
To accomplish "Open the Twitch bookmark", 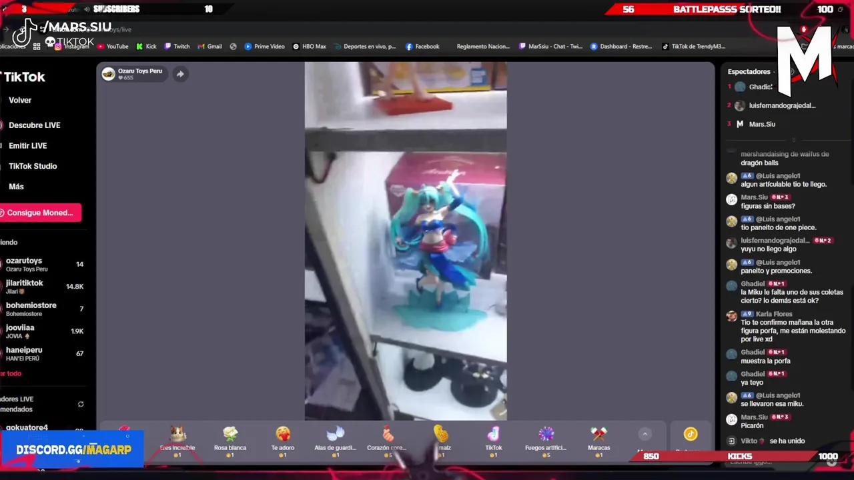I will point(177,47).
